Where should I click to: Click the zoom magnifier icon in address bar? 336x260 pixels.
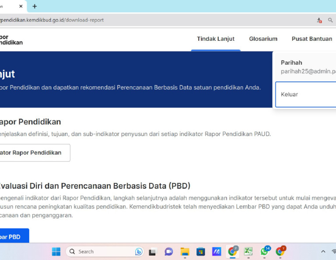[x=330, y=20]
